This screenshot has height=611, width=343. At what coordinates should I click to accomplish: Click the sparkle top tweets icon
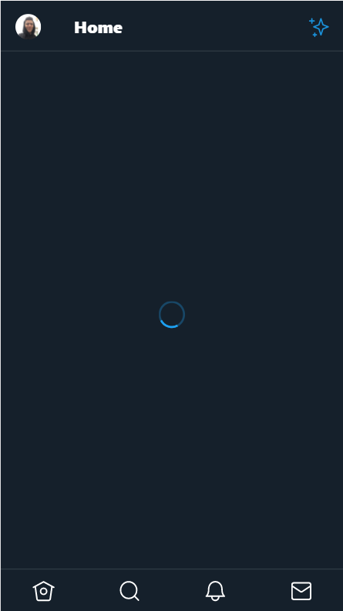click(x=319, y=27)
